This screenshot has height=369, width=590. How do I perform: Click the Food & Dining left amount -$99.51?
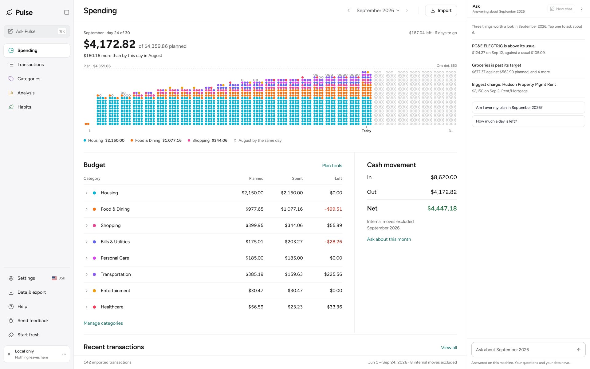point(333,209)
